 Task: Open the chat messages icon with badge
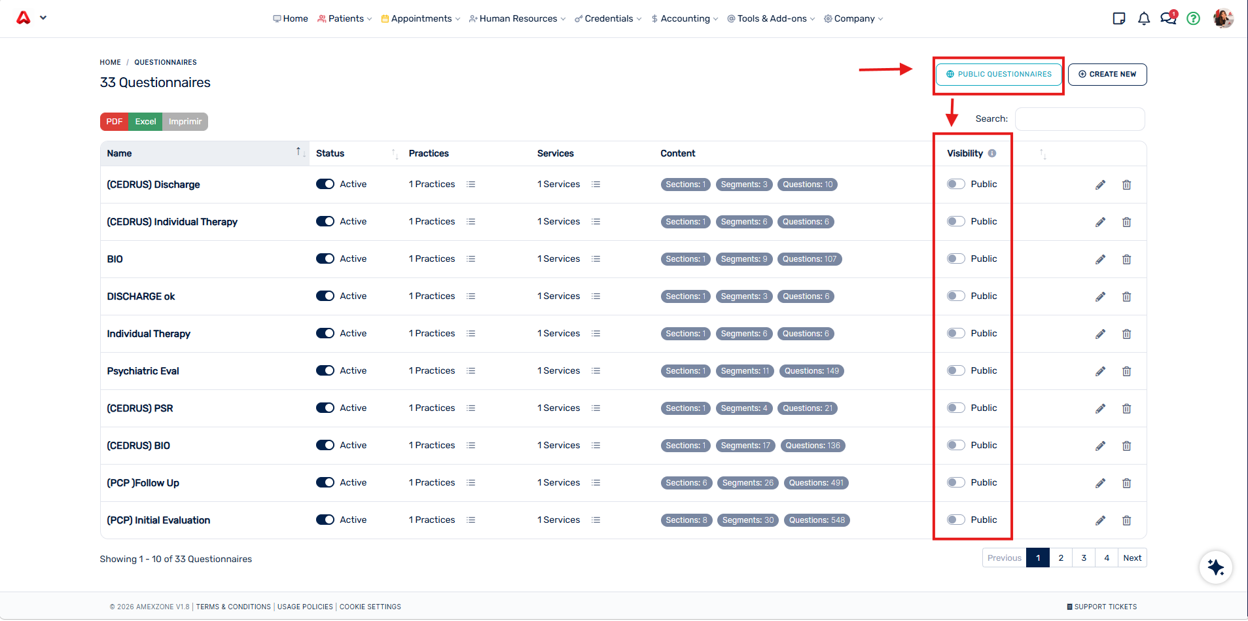tap(1168, 18)
